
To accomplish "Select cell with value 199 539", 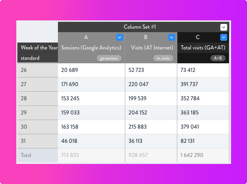I will click(151, 99).
